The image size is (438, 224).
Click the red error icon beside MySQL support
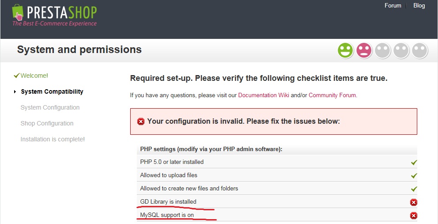[413, 216]
